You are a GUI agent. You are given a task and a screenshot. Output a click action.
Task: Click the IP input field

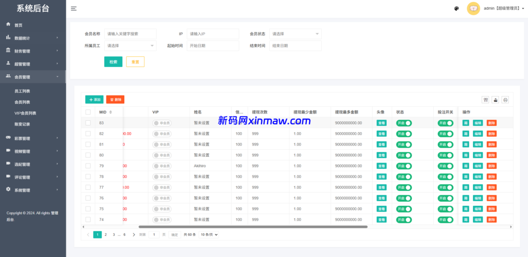point(213,34)
